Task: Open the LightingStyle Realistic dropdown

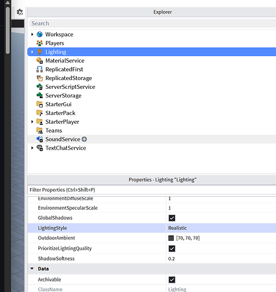Action: pyautogui.click(x=221, y=228)
